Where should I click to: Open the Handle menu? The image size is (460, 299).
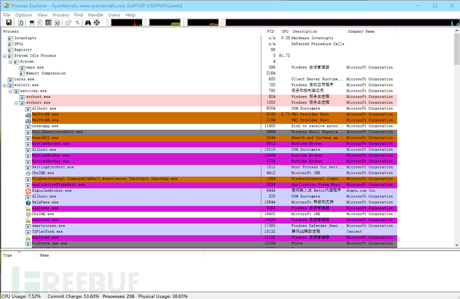[95, 14]
